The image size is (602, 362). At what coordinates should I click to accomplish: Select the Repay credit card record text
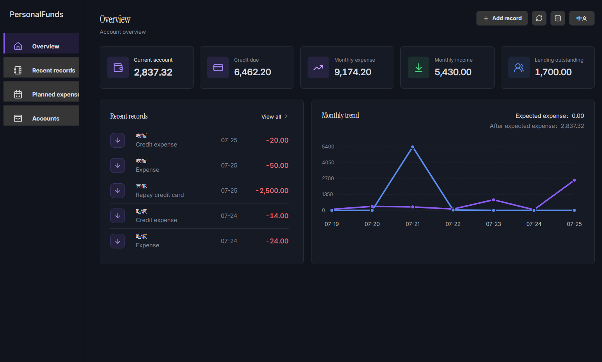[160, 195]
